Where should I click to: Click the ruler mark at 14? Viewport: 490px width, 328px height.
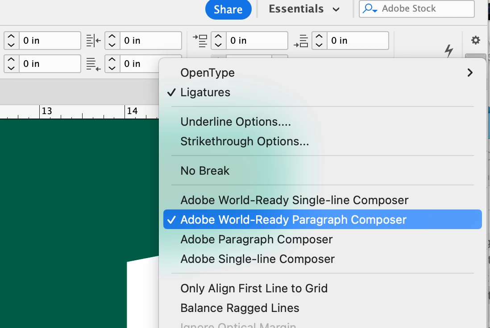(132, 111)
